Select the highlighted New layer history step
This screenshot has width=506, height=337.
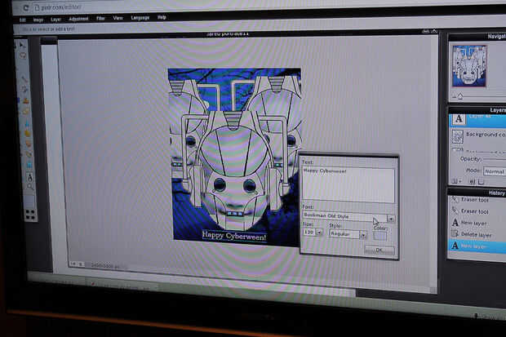[x=477, y=246]
